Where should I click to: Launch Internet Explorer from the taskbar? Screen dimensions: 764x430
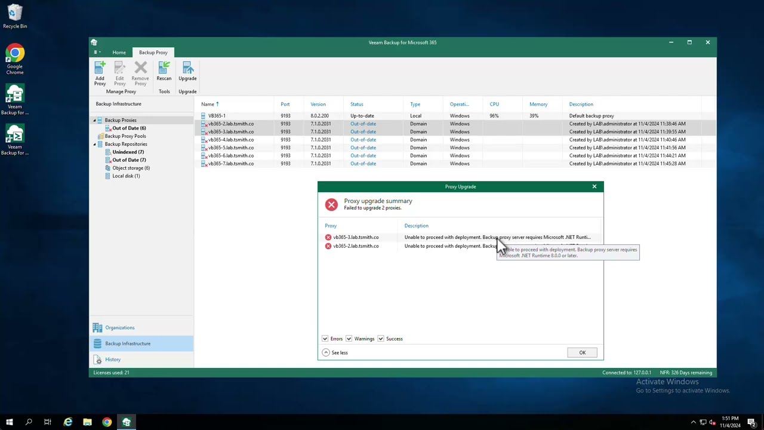pyautogui.click(x=68, y=422)
